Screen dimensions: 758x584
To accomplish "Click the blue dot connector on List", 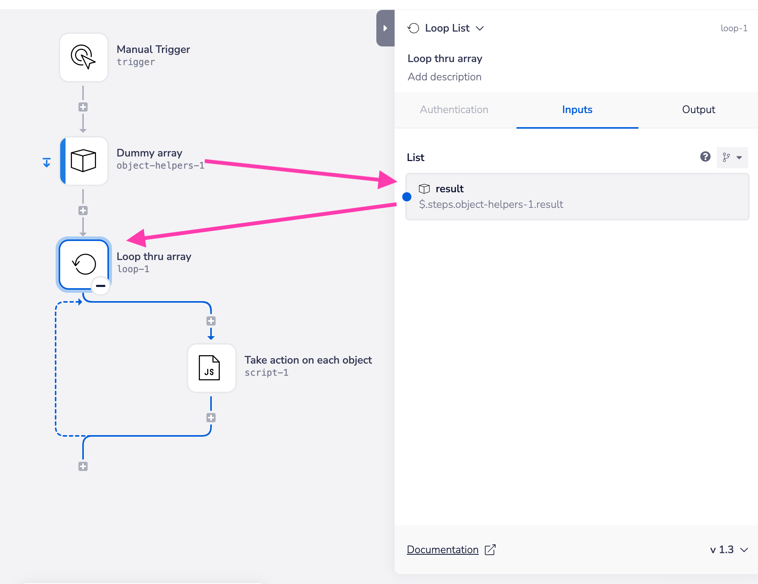I will (407, 197).
